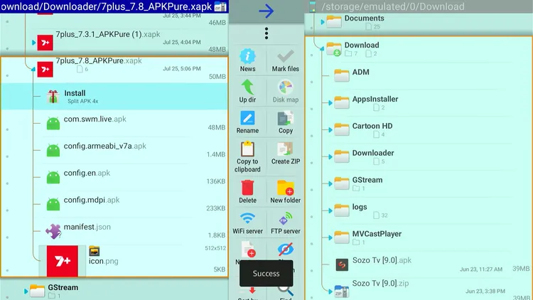Click Sozo Tv apk app icon
533x300 pixels.
342,264
